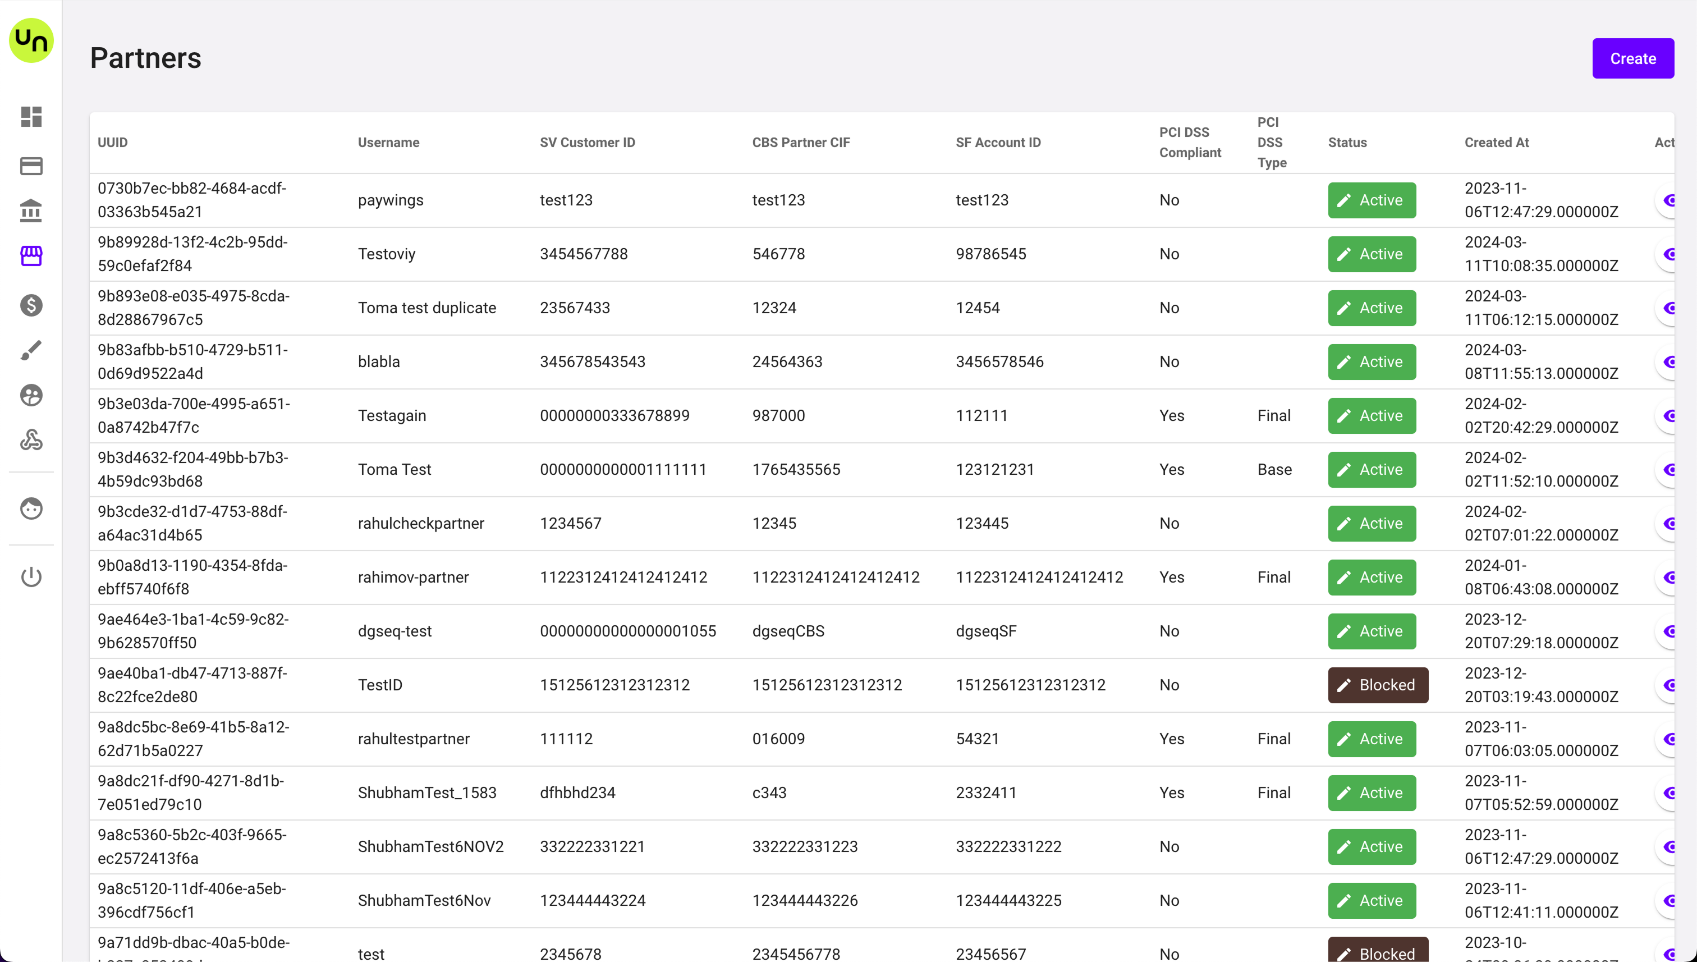View details eye icon for rahulcheckpartner
This screenshot has height=962, width=1697.
[x=1667, y=523]
